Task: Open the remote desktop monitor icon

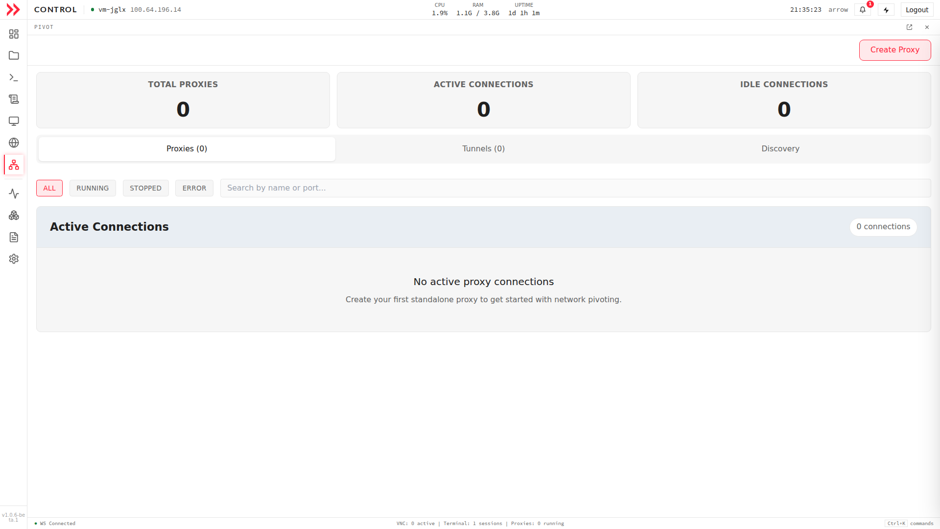Action: [x=14, y=121]
